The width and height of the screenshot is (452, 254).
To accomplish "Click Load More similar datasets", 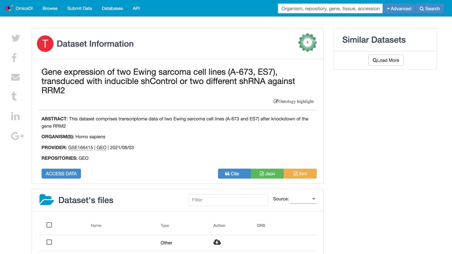I will point(386,60).
